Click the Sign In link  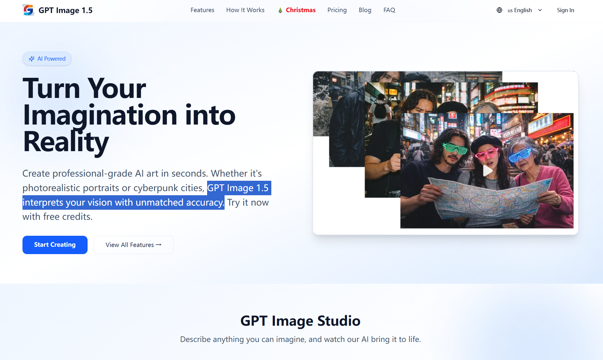pos(565,10)
